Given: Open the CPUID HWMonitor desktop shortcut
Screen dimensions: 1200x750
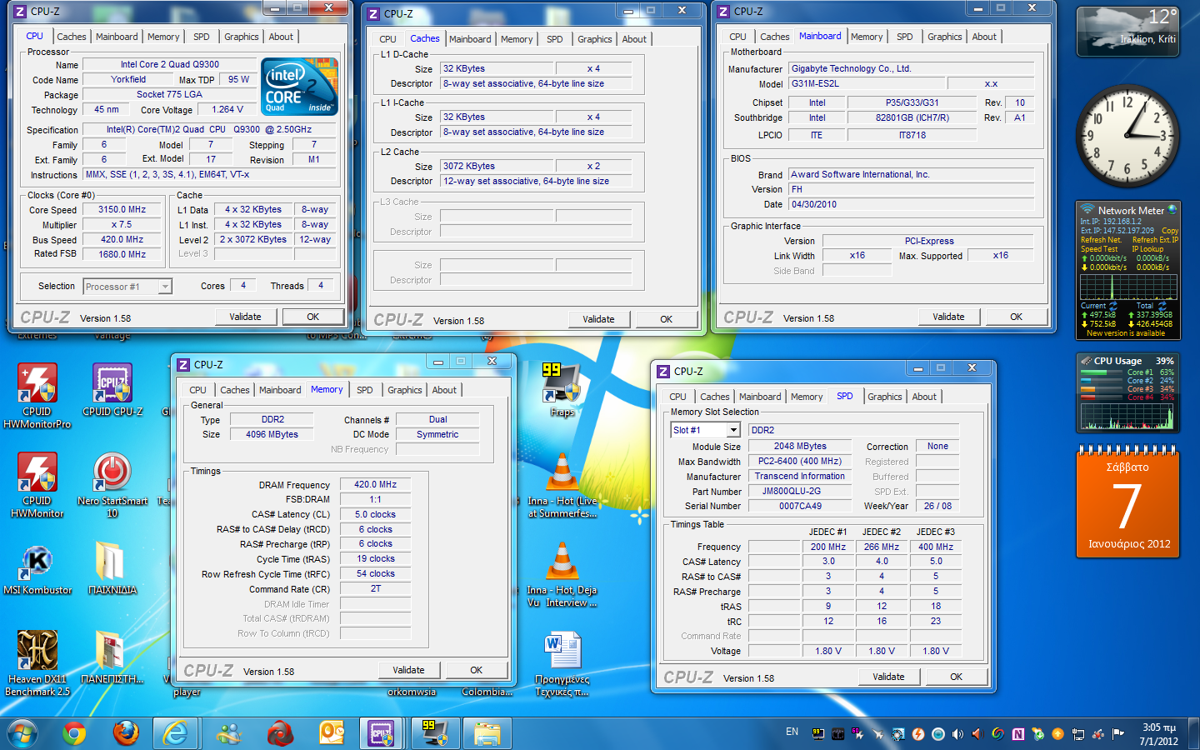Looking at the screenshot, I should (37, 485).
